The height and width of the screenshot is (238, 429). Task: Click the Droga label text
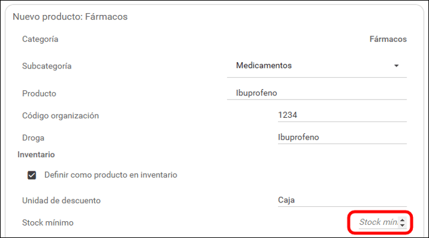(x=33, y=138)
